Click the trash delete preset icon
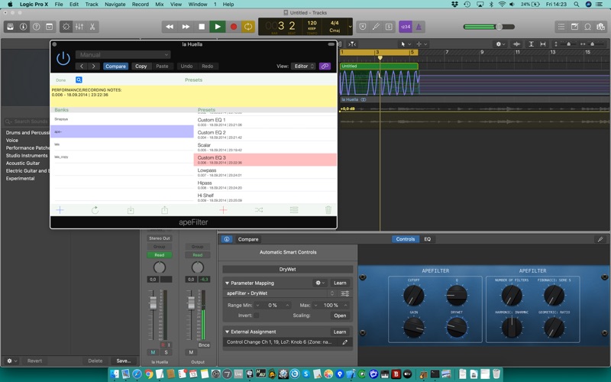This screenshot has height=382, width=611. click(328, 210)
